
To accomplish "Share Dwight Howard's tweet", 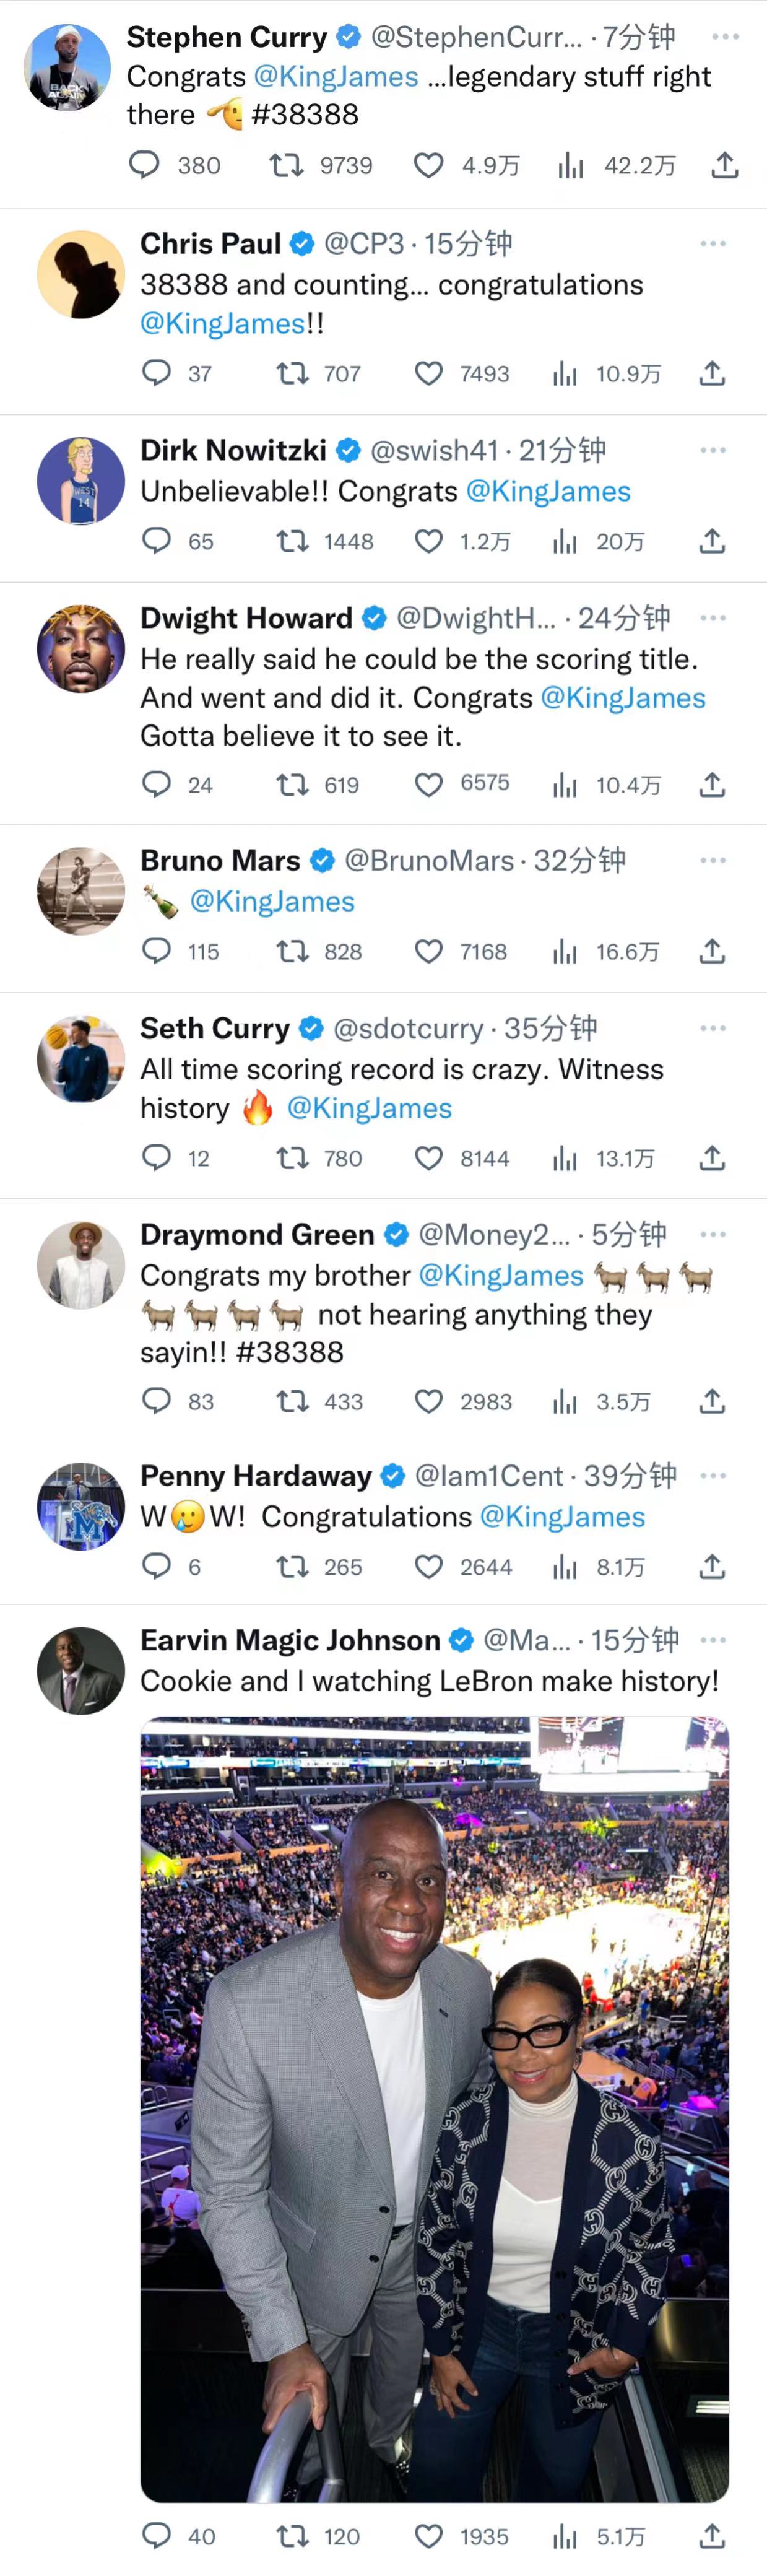I will (x=712, y=785).
